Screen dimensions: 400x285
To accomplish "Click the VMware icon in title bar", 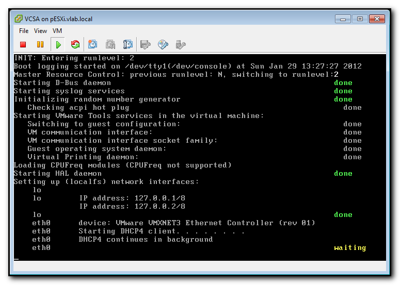I will point(19,19).
